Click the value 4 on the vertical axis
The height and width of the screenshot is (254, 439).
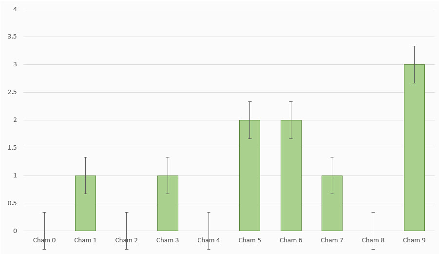click(x=15, y=9)
